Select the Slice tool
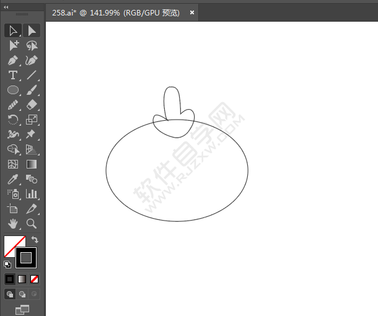Viewport: 378px width, 316px height. click(32, 209)
